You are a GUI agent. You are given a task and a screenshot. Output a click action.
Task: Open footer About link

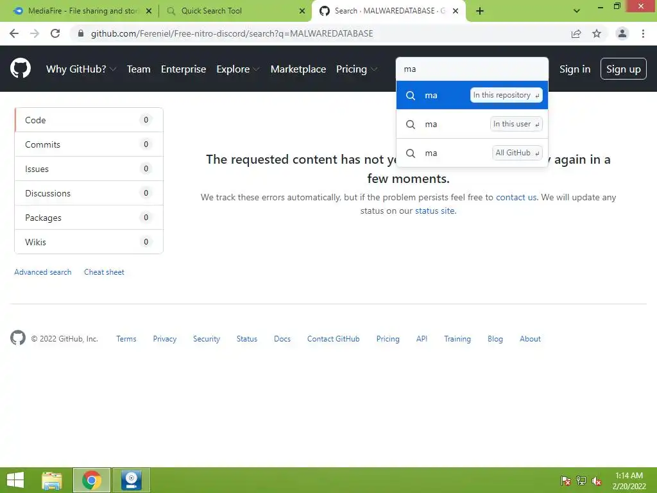[530, 339]
